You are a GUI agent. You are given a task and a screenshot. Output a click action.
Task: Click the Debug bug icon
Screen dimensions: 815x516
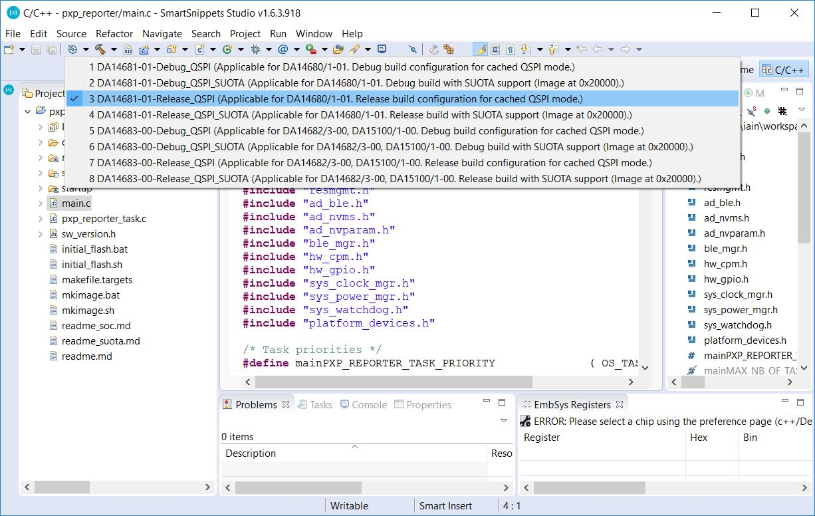255,49
